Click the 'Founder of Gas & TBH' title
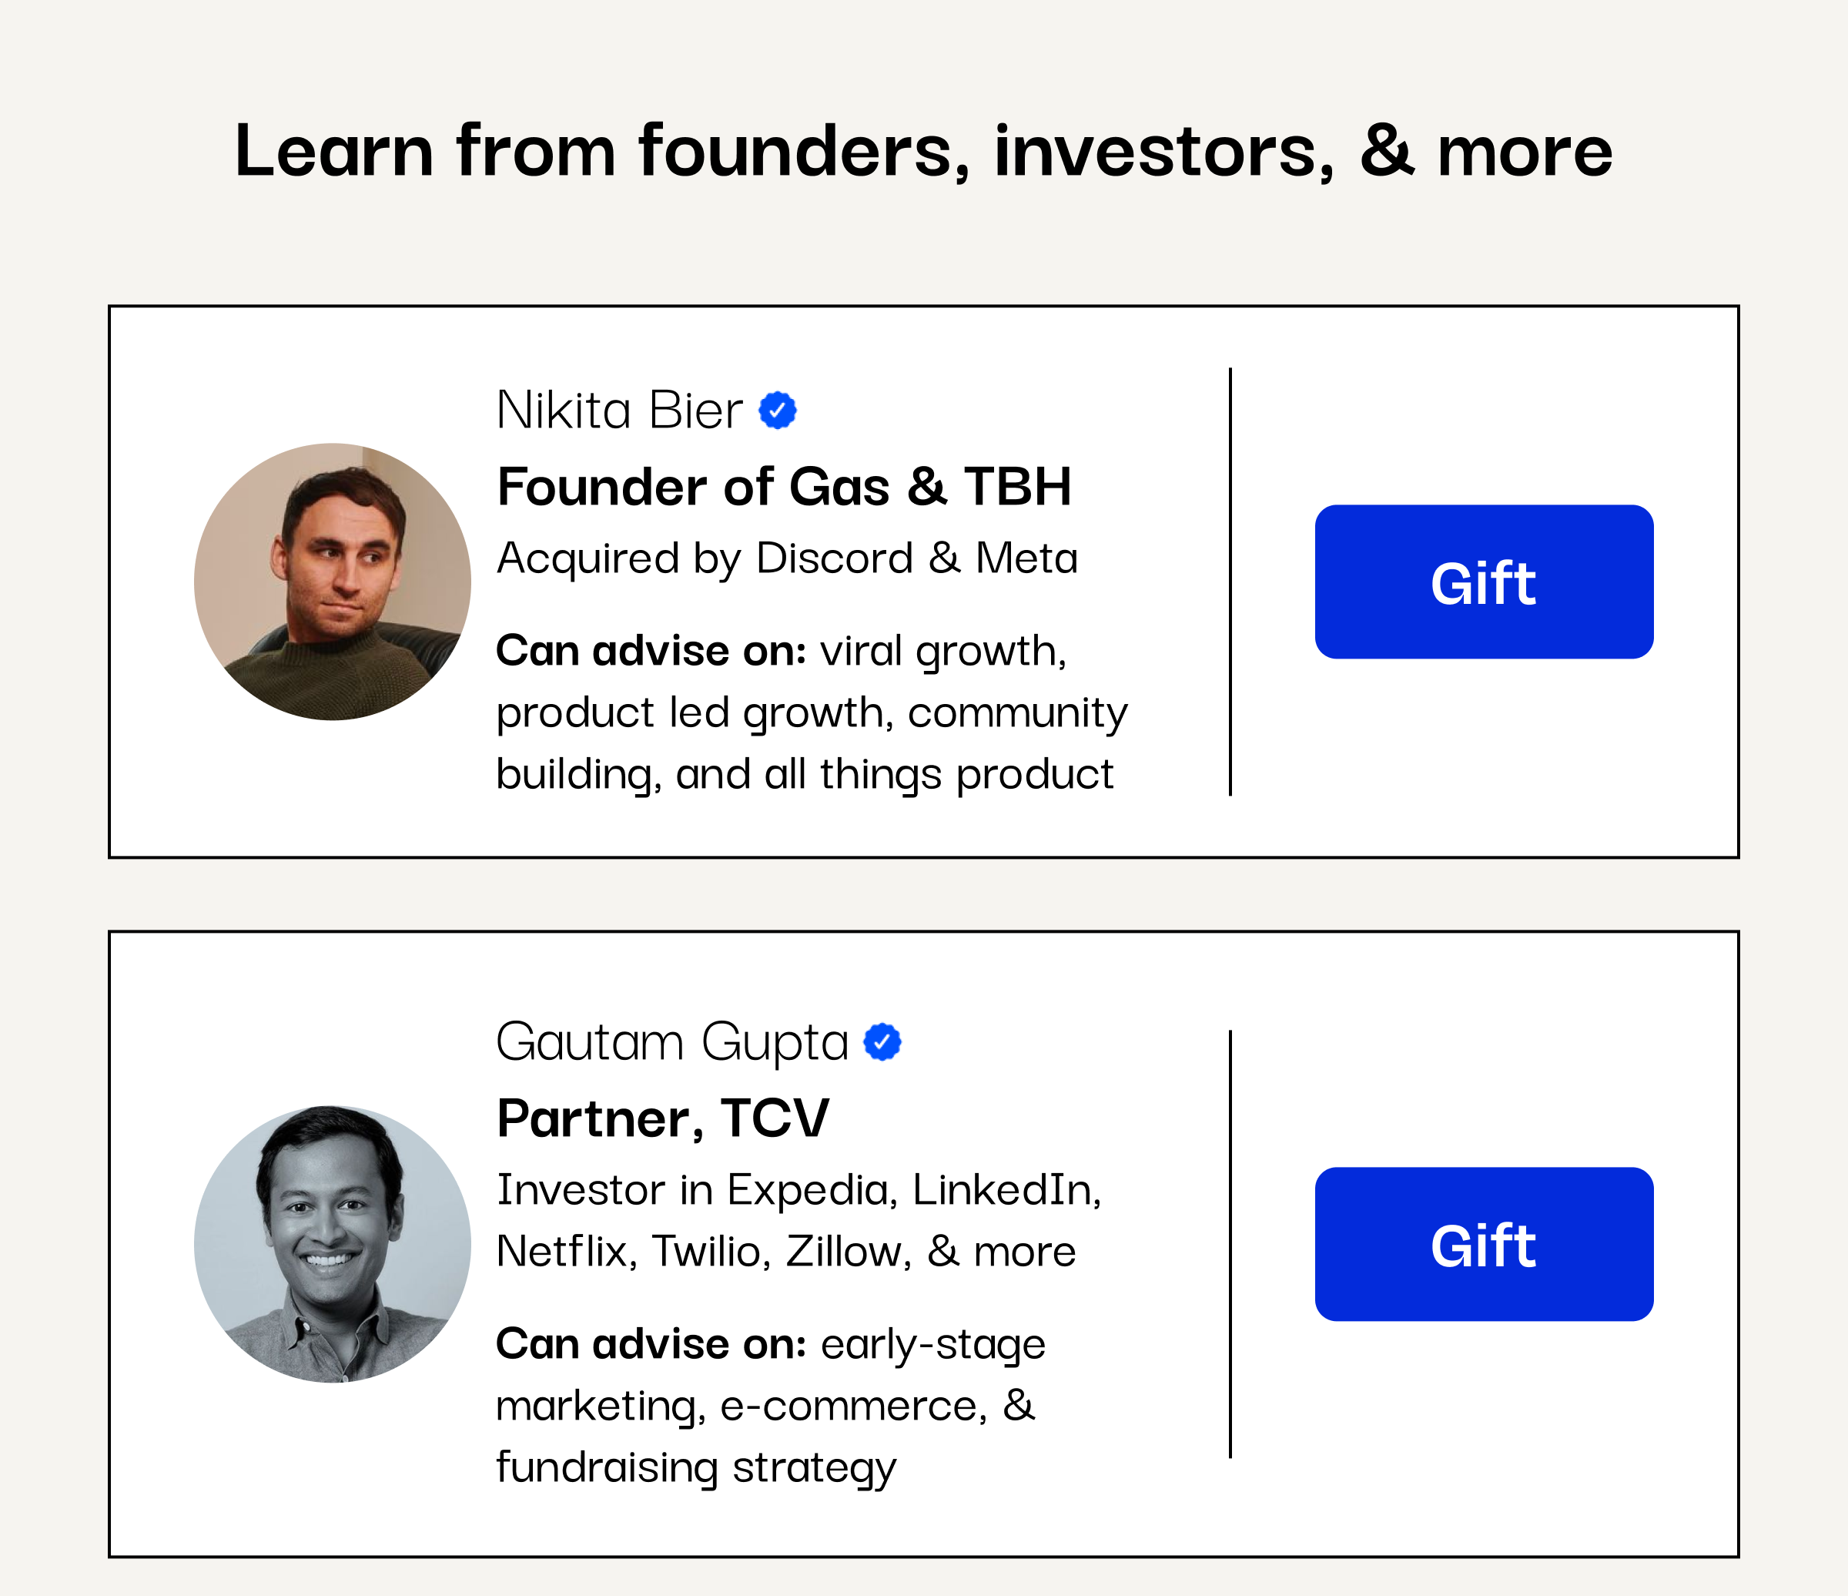This screenshot has width=1848, height=1596. [784, 487]
